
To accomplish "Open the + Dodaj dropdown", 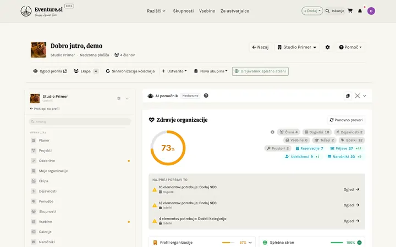I will click(x=312, y=11).
